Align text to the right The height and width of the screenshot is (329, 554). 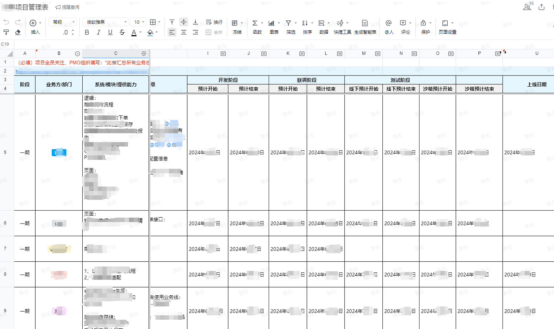coord(195,32)
